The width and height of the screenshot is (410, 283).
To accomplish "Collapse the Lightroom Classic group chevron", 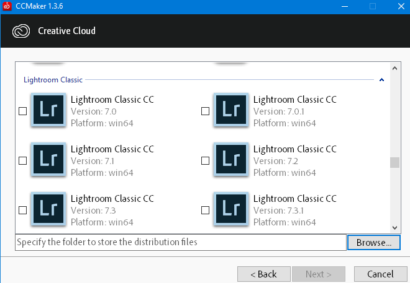I will click(x=381, y=80).
